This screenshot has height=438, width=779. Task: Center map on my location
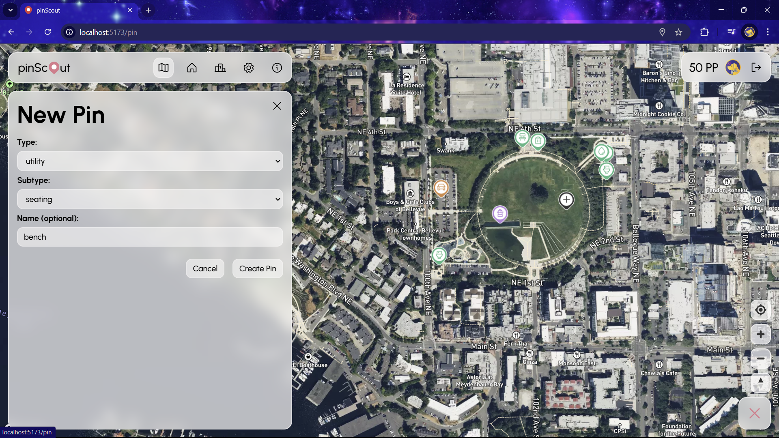[x=760, y=310]
